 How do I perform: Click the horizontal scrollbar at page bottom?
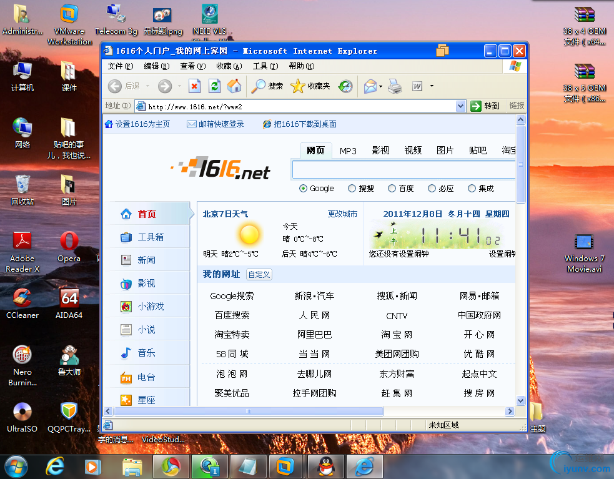point(249,412)
